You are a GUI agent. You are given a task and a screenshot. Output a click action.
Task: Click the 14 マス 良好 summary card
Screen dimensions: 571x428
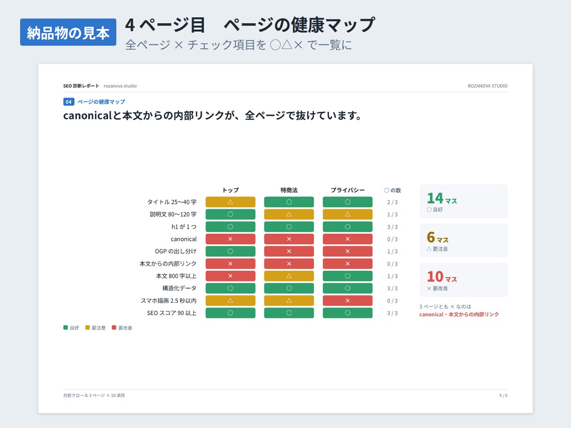click(463, 201)
